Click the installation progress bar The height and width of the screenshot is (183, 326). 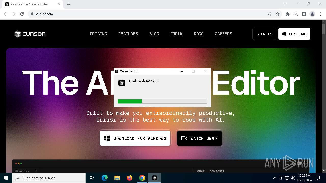[162, 101]
